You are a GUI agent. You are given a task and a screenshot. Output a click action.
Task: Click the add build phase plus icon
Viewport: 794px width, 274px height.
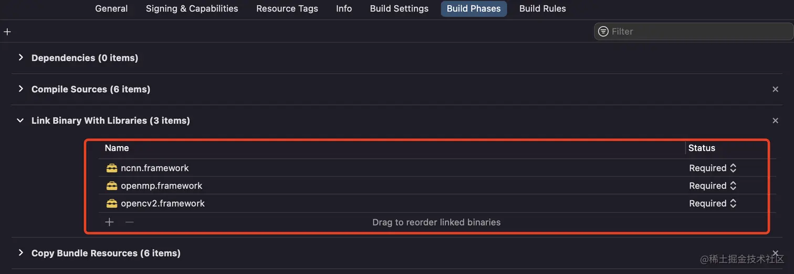coord(7,32)
